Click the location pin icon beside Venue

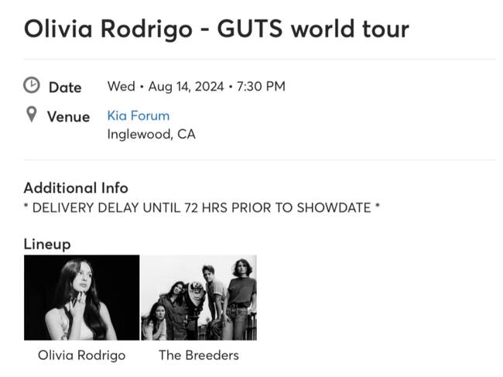point(32,115)
